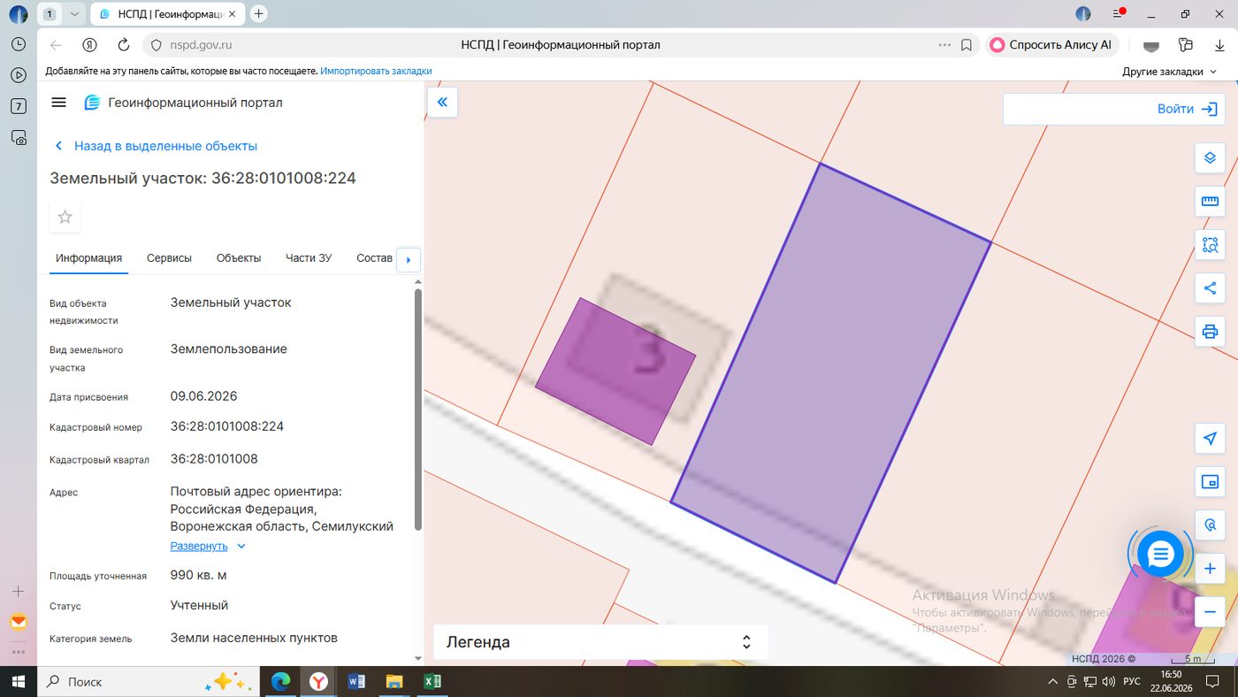Image resolution: width=1238 pixels, height=697 pixels.
Task: Add land parcel to favorites with star
Action: click(x=65, y=217)
